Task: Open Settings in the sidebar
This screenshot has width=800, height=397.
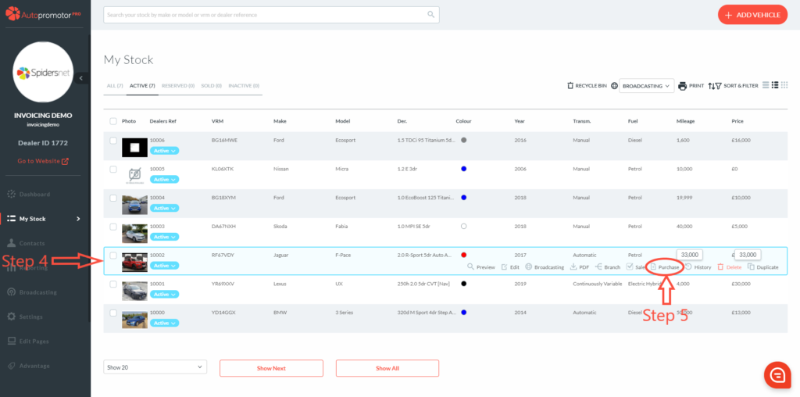Action: click(30, 317)
